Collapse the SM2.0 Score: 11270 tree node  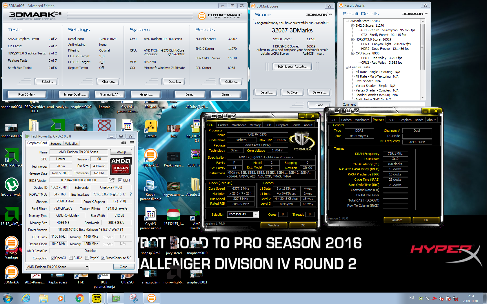click(x=353, y=25)
